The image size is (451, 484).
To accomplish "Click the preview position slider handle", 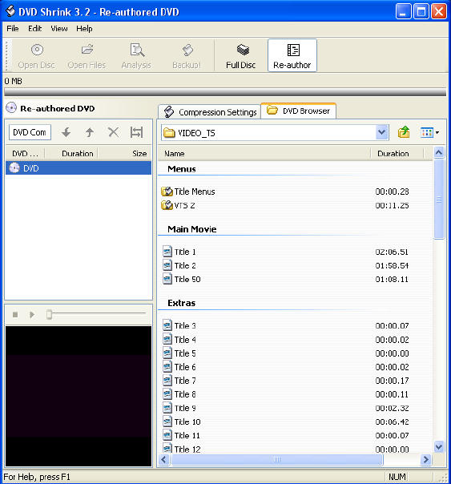I will tap(49, 314).
